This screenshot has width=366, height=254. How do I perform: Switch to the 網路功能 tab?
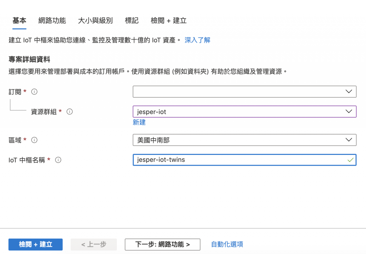pos(52,21)
